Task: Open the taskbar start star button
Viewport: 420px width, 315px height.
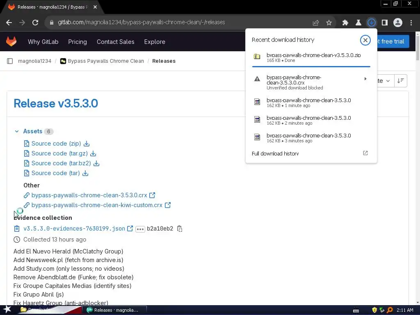Action: click(7, 310)
